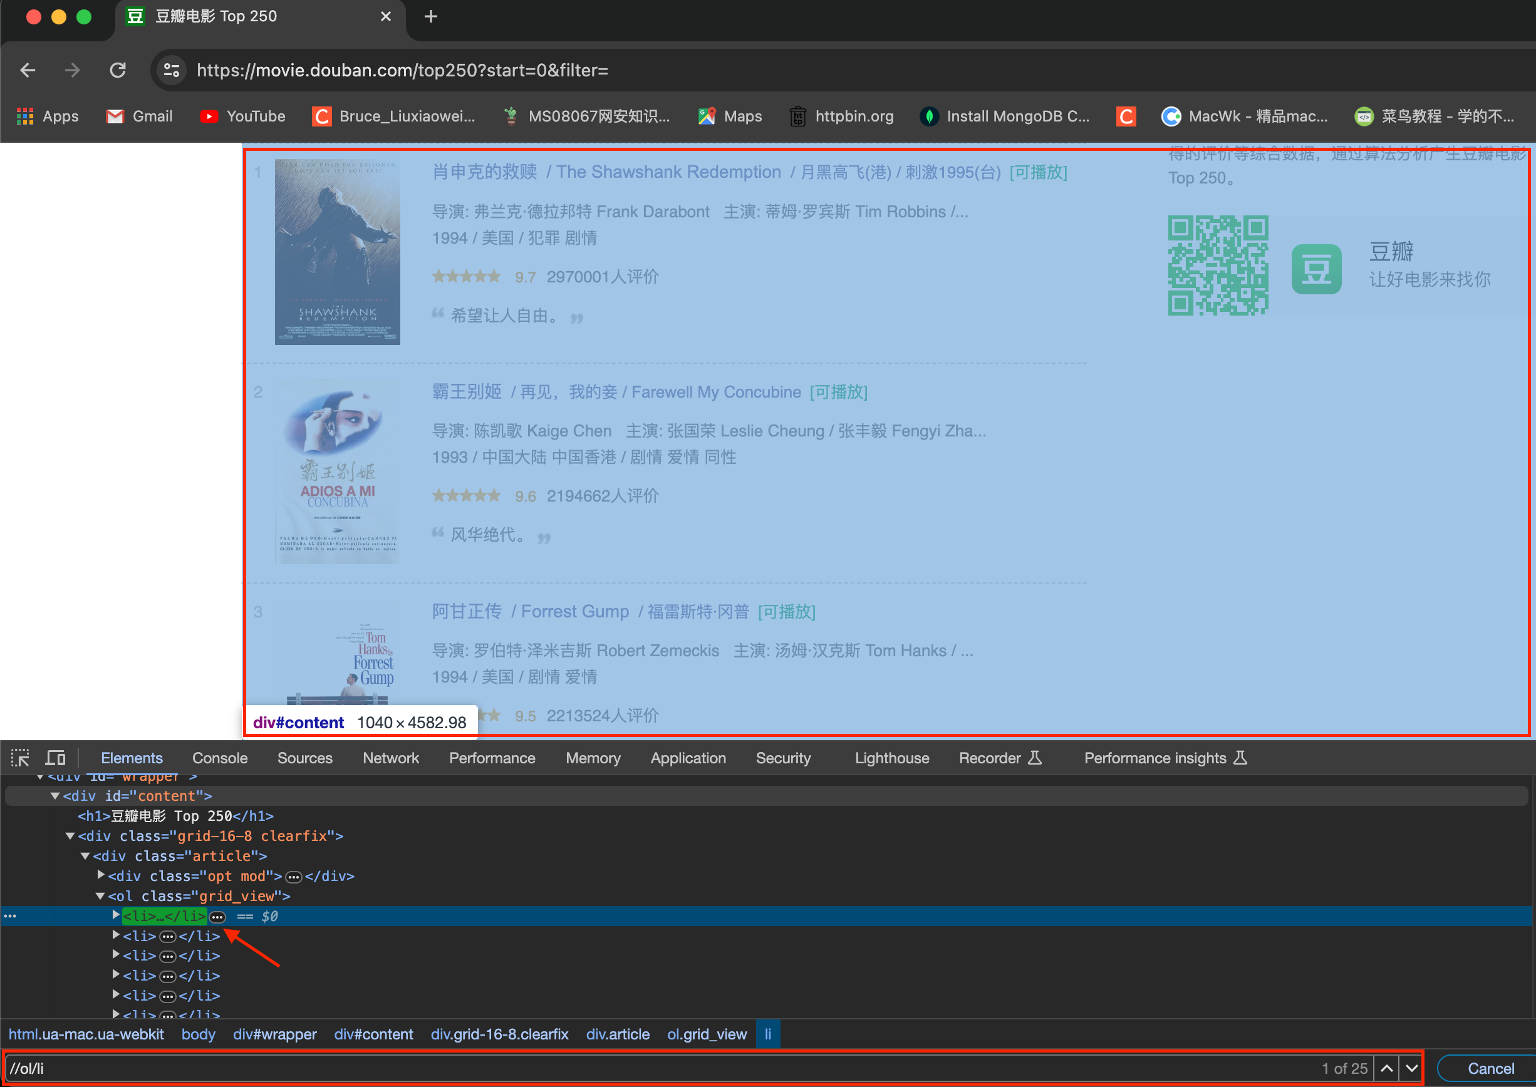The image size is (1536, 1087).
Task: Switch to the Console tab
Action: pyautogui.click(x=220, y=758)
